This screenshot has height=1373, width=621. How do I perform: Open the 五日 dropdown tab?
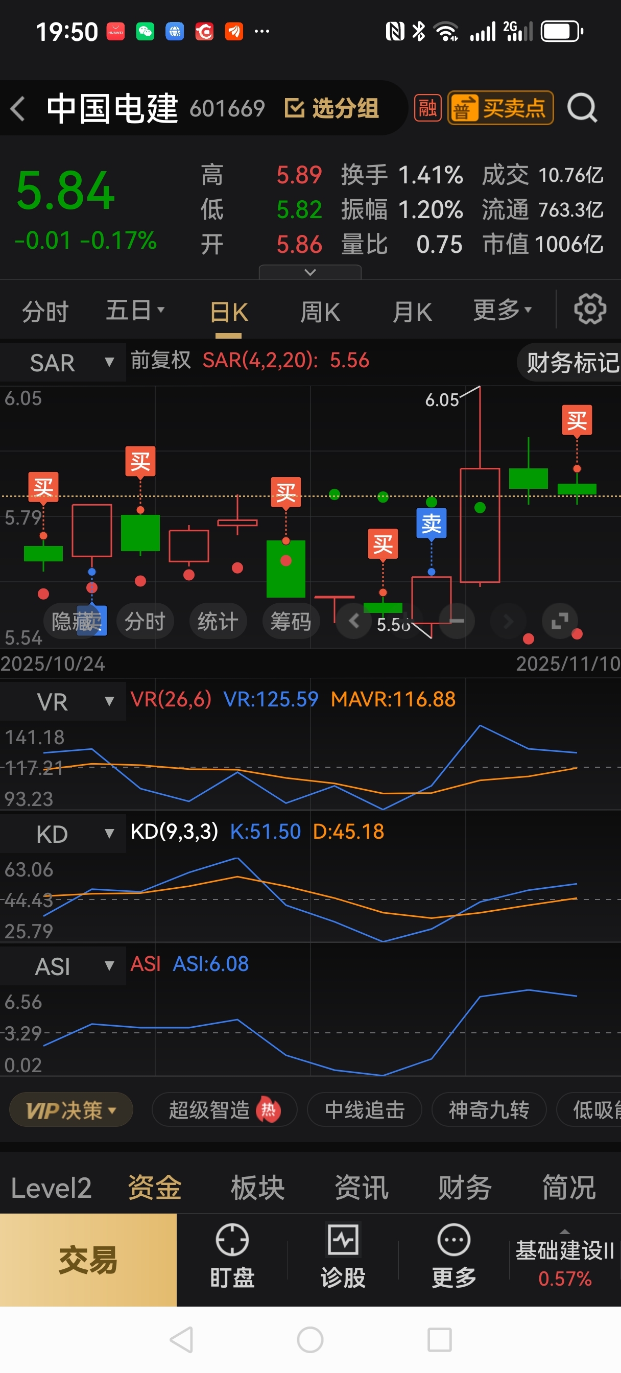tap(135, 310)
